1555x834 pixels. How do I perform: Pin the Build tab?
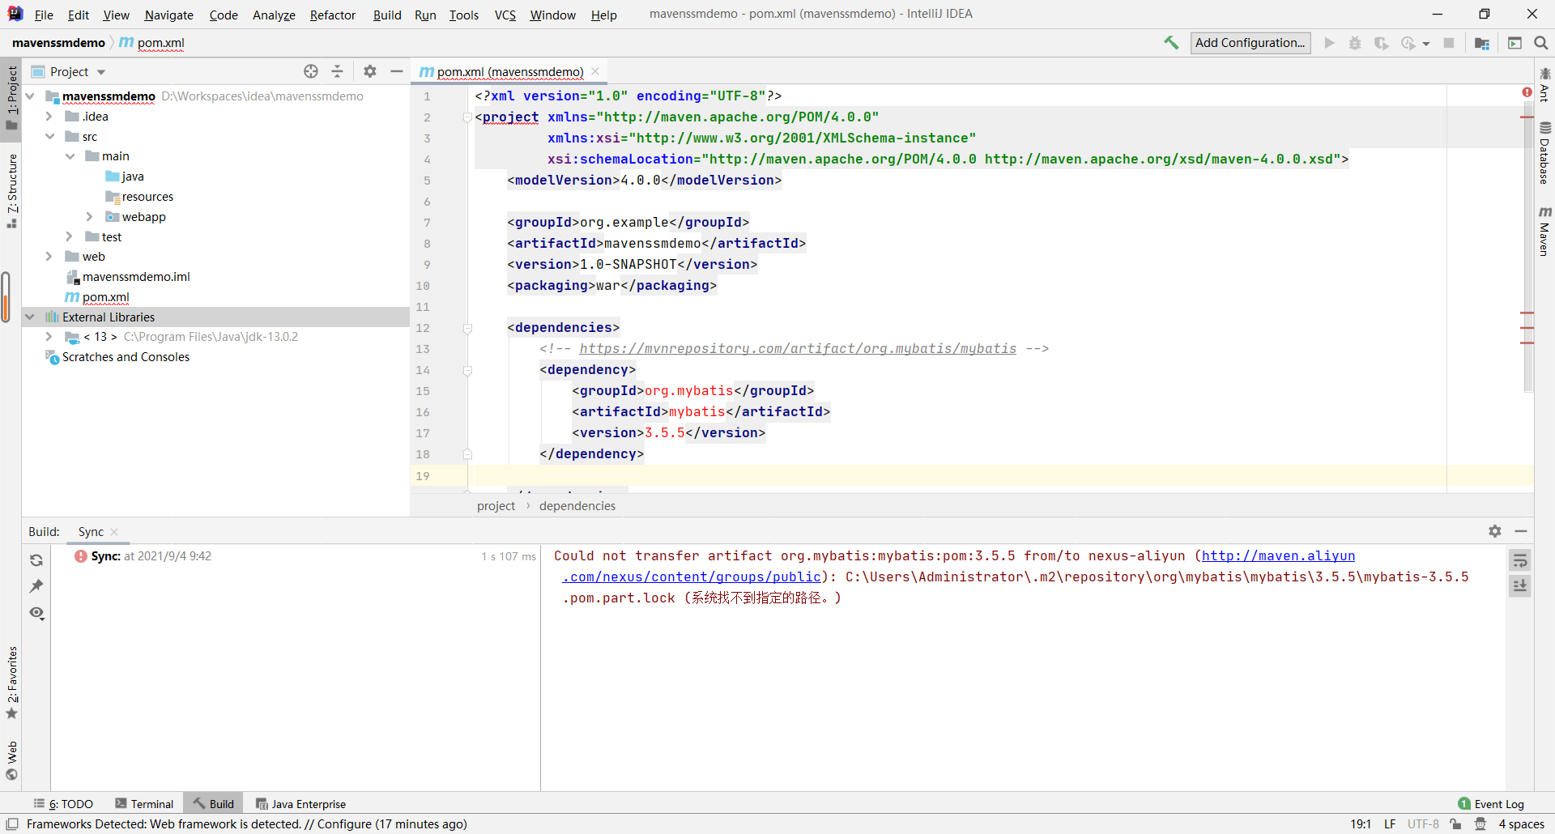(36, 586)
